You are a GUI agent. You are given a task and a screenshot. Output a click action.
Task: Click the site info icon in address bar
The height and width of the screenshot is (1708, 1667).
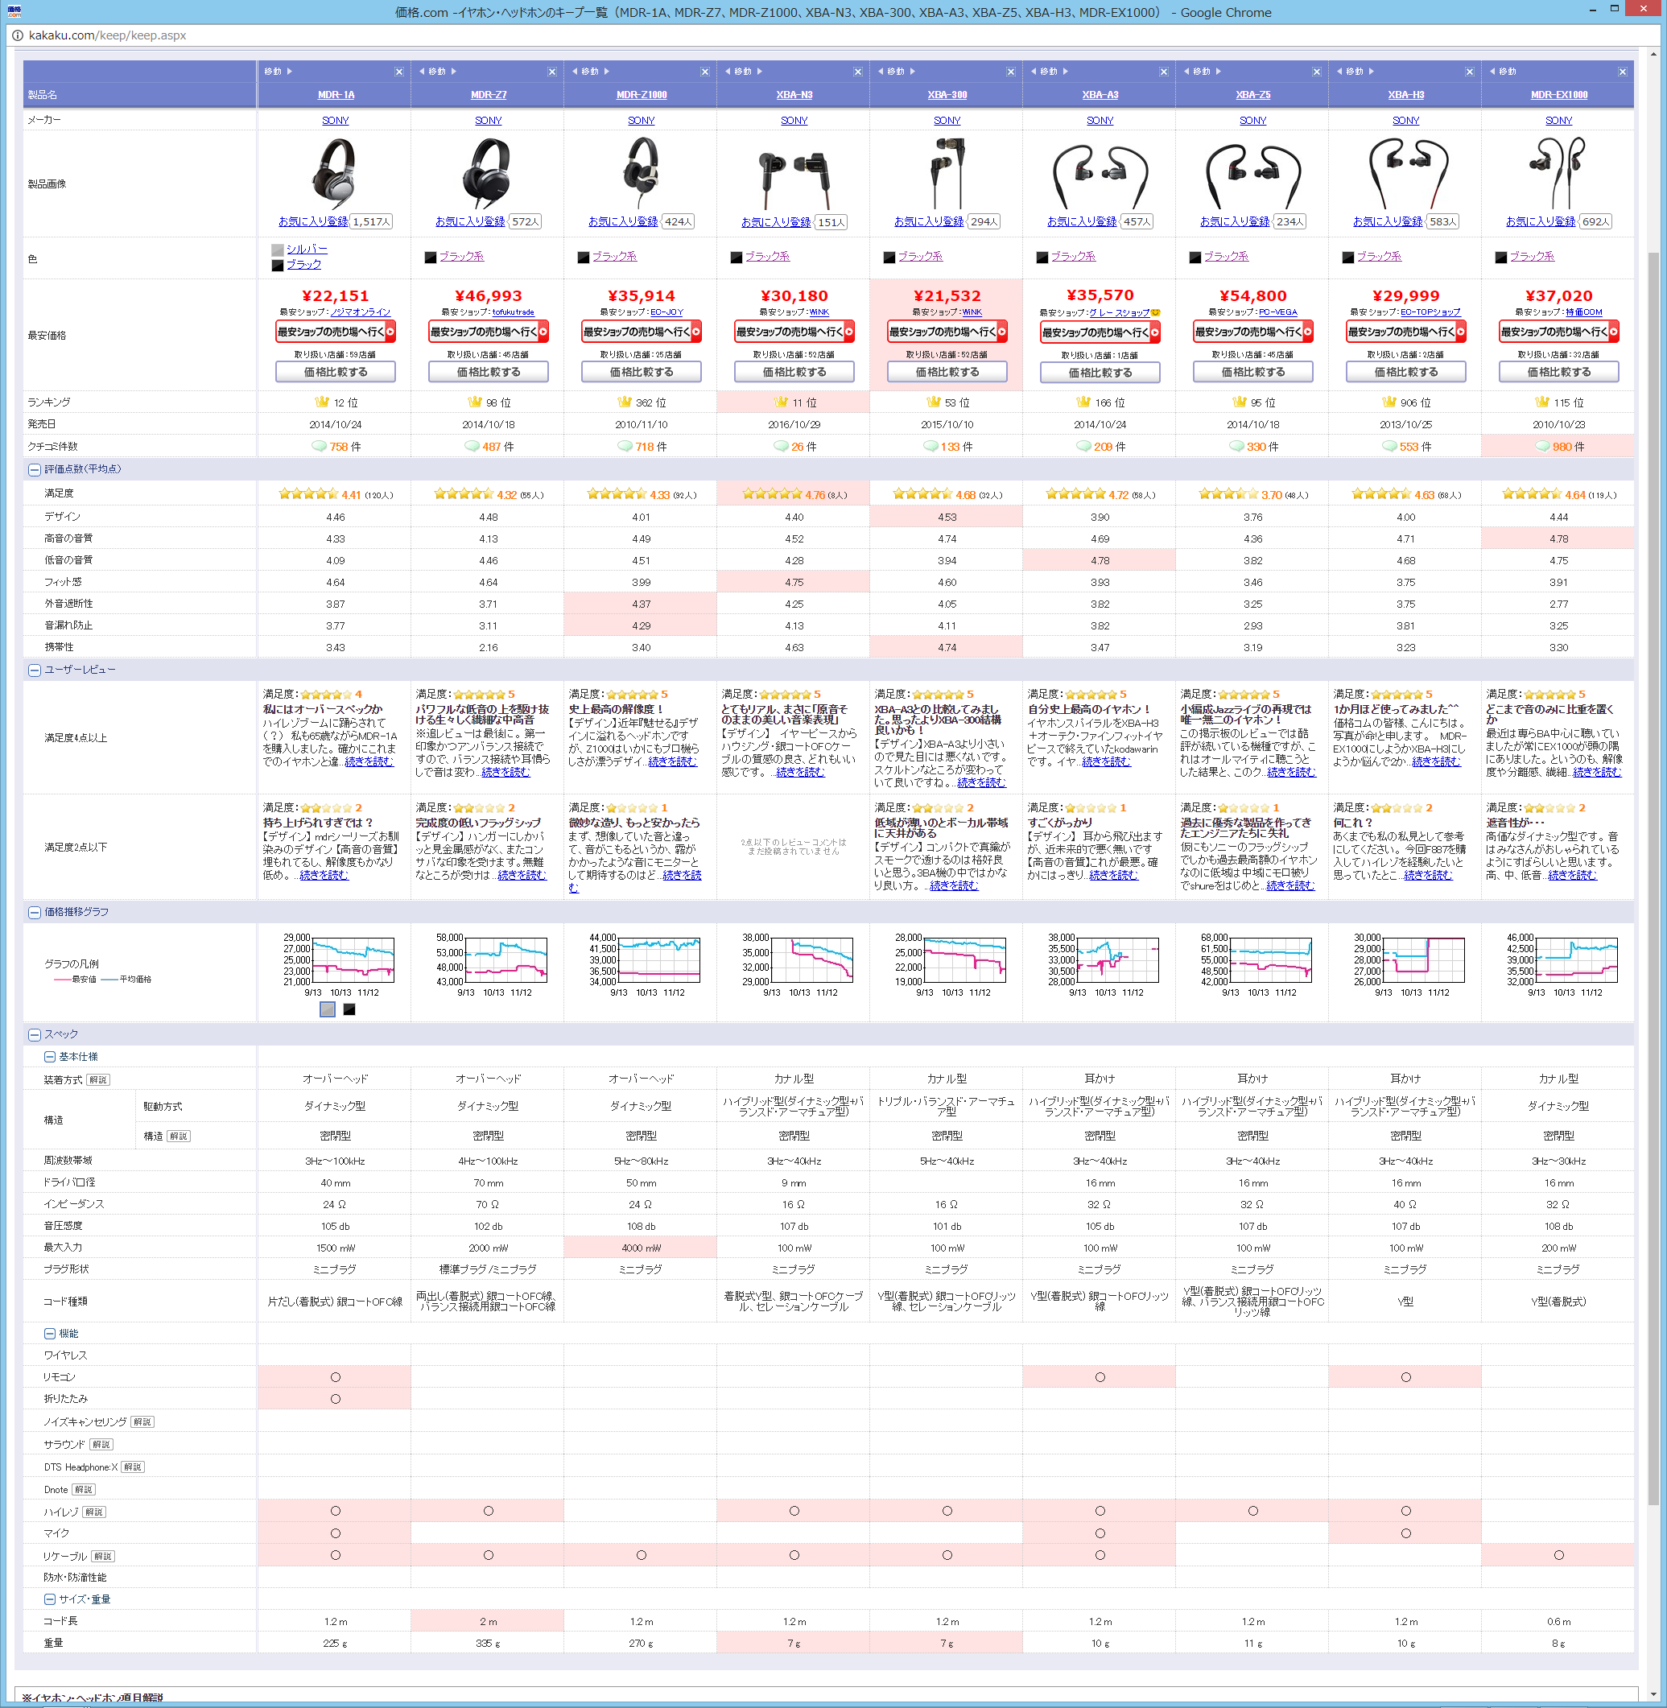(x=17, y=36)
